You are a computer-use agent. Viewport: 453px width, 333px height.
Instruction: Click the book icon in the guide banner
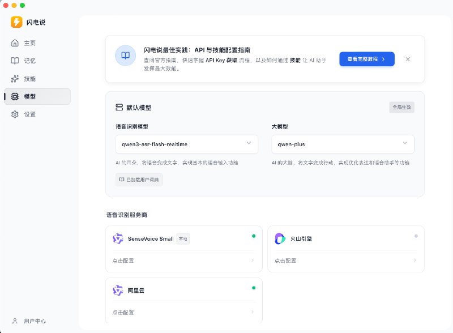click(126, 57)
